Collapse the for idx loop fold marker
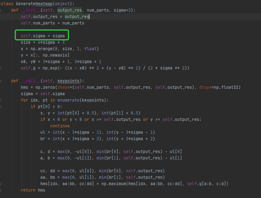The image size is (261, 198). pos(1,100)
